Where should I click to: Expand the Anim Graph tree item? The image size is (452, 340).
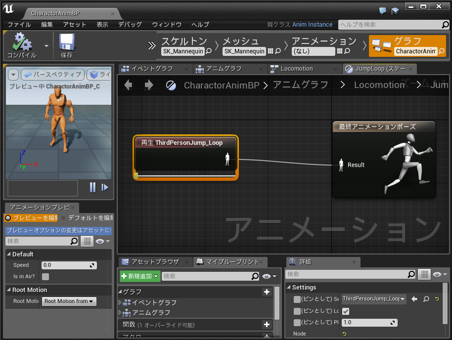[120, 313]
